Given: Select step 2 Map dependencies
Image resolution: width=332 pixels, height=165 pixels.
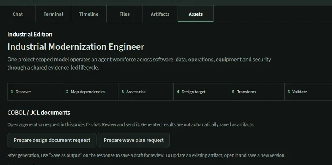Looking at the screenshot, I should pos(90,92).
